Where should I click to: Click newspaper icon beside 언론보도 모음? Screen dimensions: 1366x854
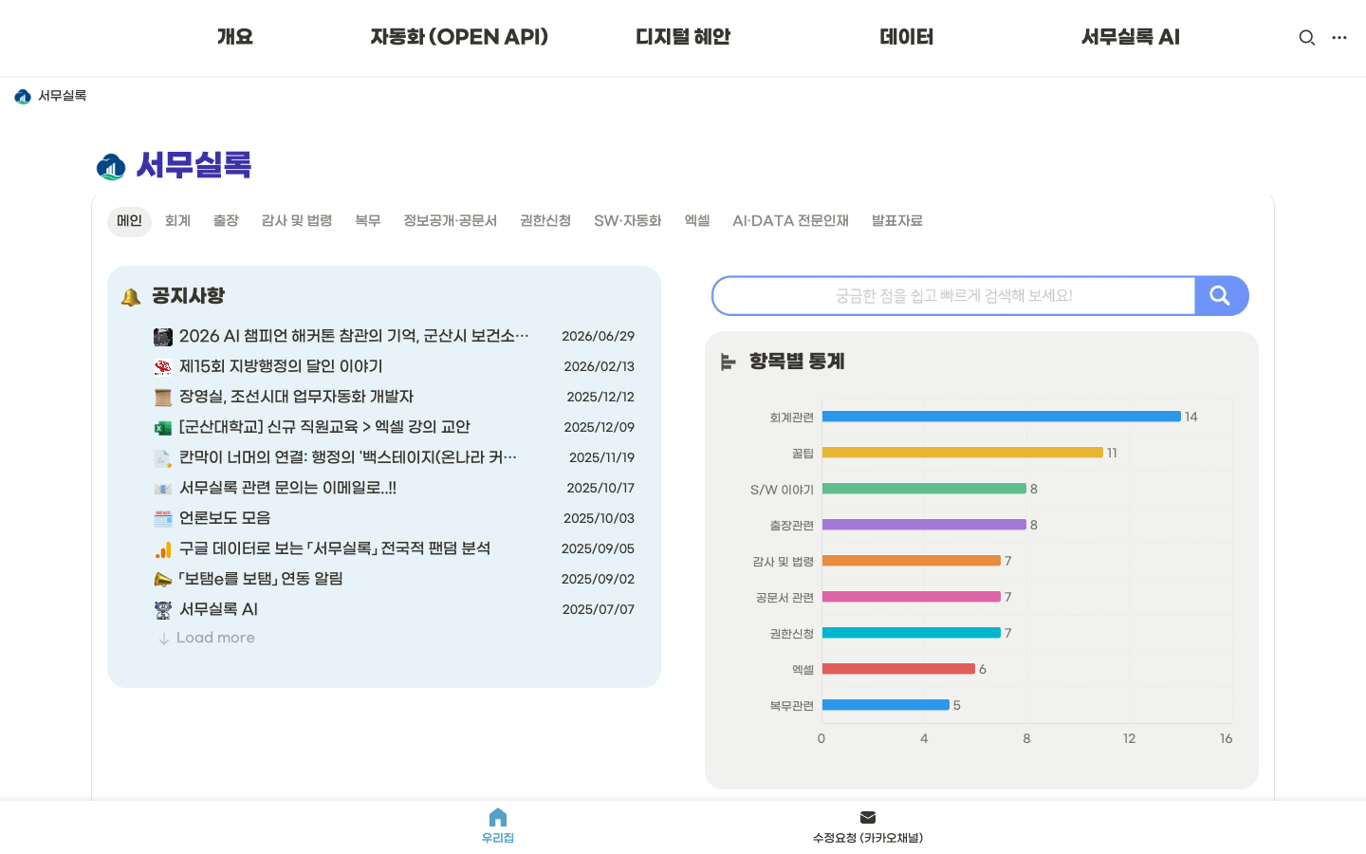(x=163, y=519)
